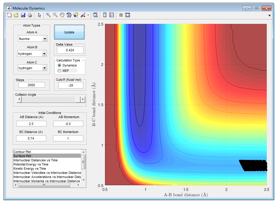Activate the Rotate 3D tool

tap(69, 15)
